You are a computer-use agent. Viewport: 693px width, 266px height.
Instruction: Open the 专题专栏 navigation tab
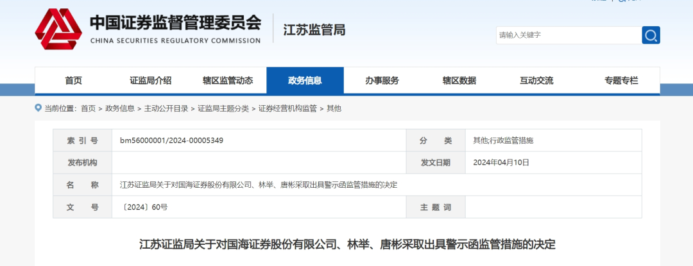[x=621, y=80]
